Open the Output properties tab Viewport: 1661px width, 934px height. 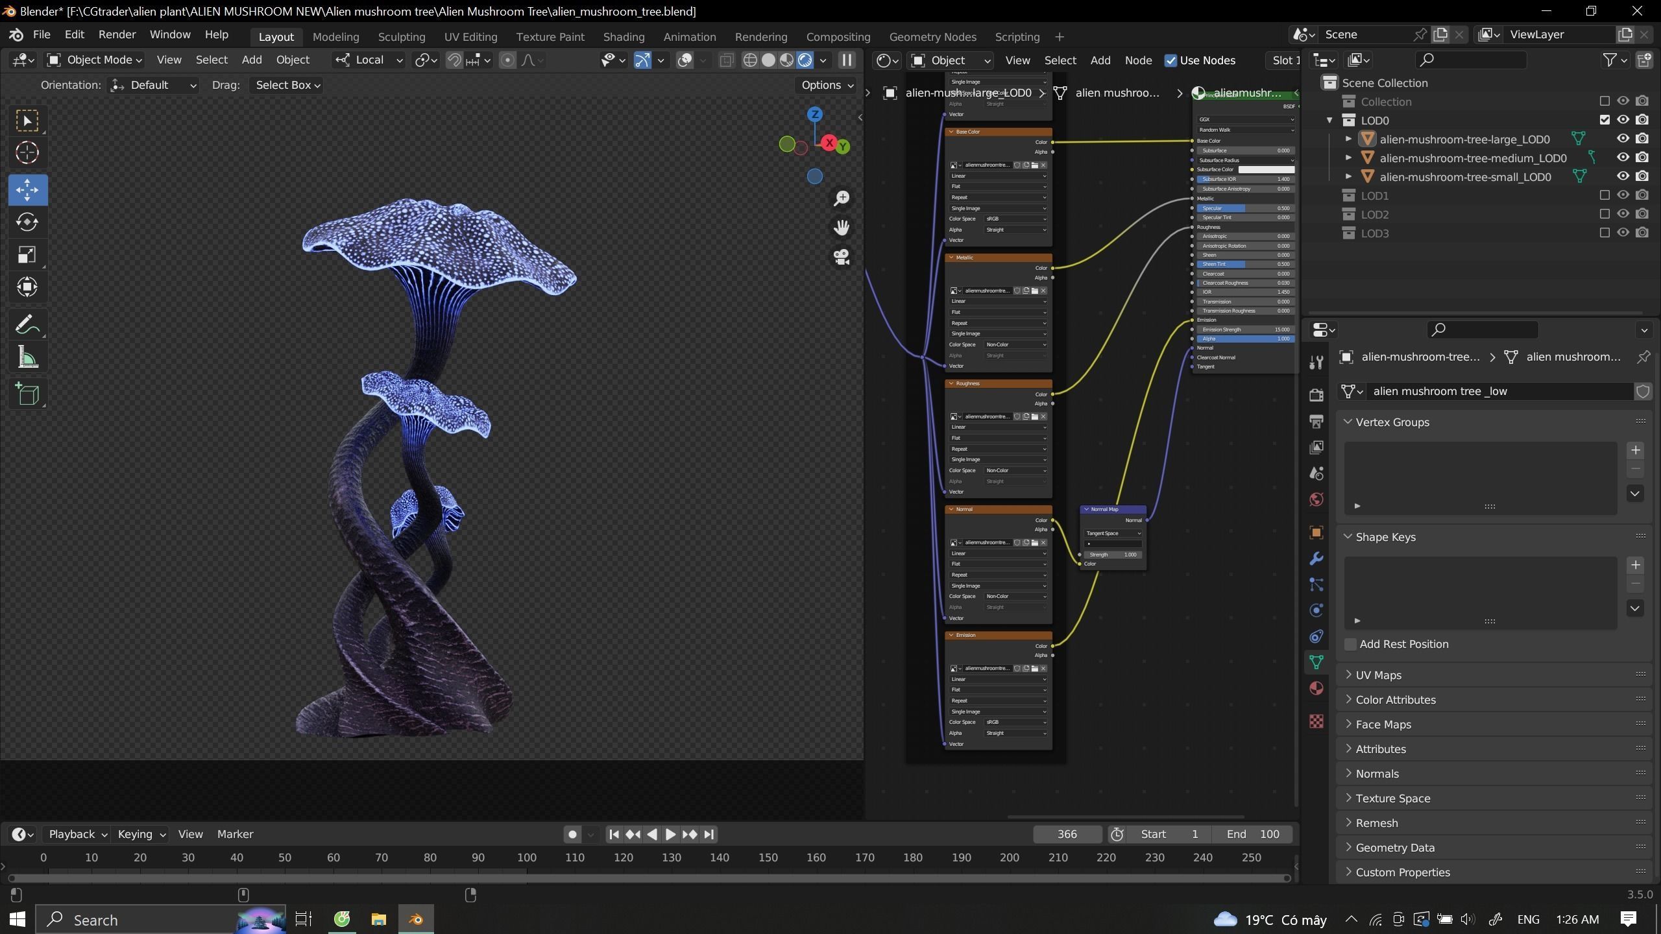tap(1316, 422)
